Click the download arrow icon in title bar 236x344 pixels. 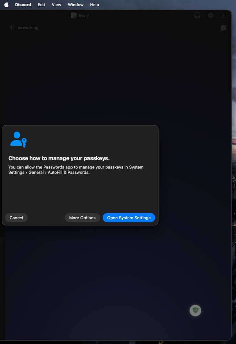224,15
